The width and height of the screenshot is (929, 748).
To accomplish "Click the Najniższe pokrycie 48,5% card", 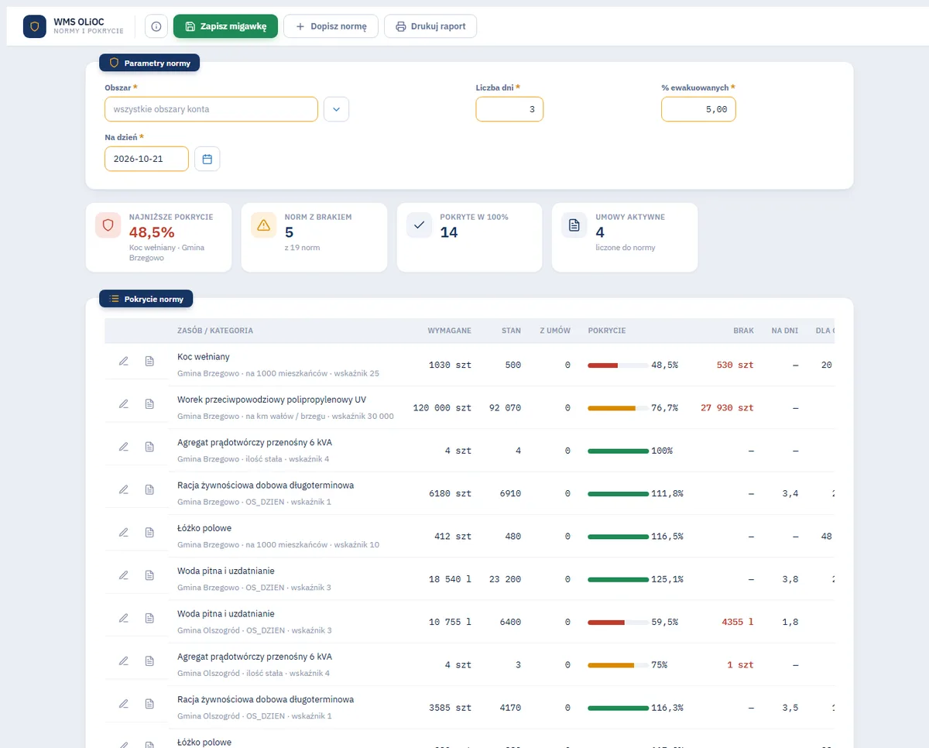I will [x=159, y=238].
